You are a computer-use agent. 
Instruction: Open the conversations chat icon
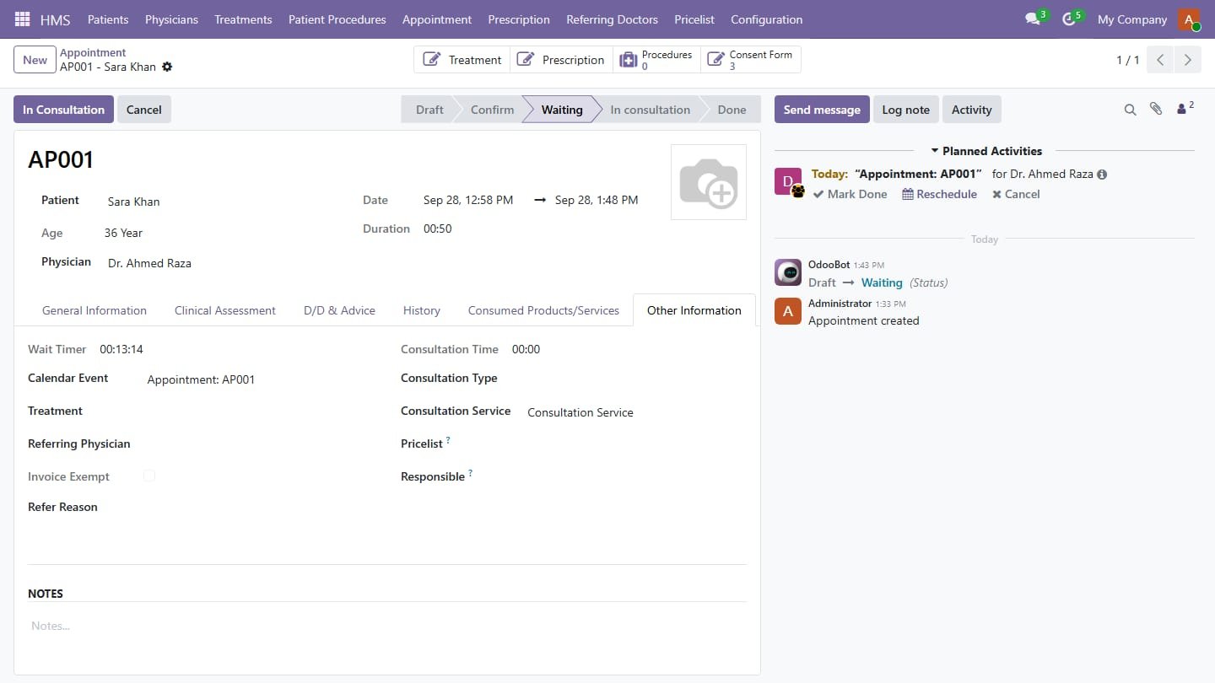click(x=1033, y=19)
